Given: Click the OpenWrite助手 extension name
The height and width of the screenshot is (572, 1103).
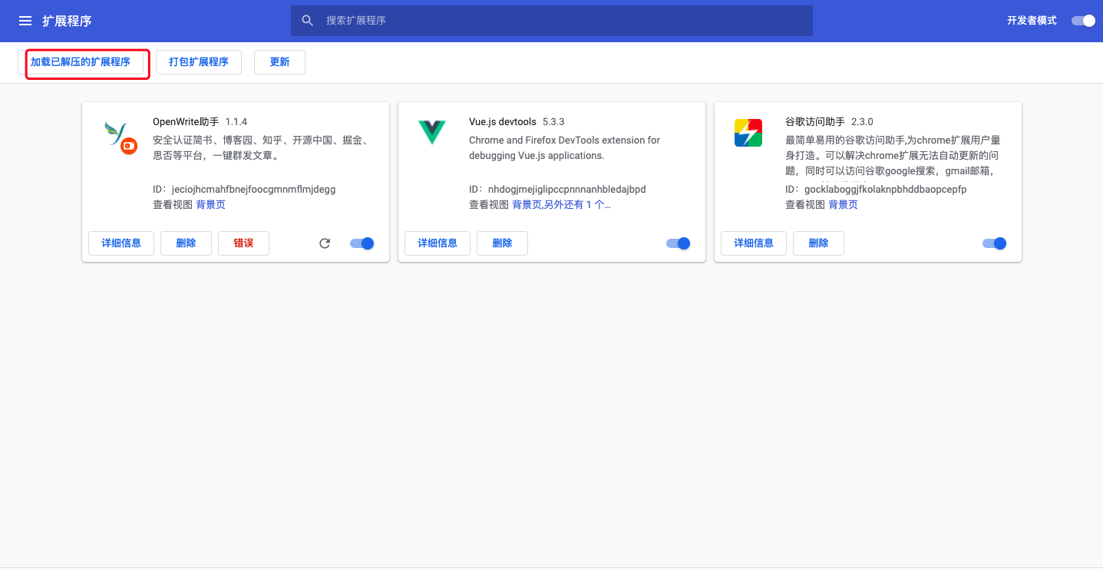Looking at the screenshot, I should click(186, 122).
